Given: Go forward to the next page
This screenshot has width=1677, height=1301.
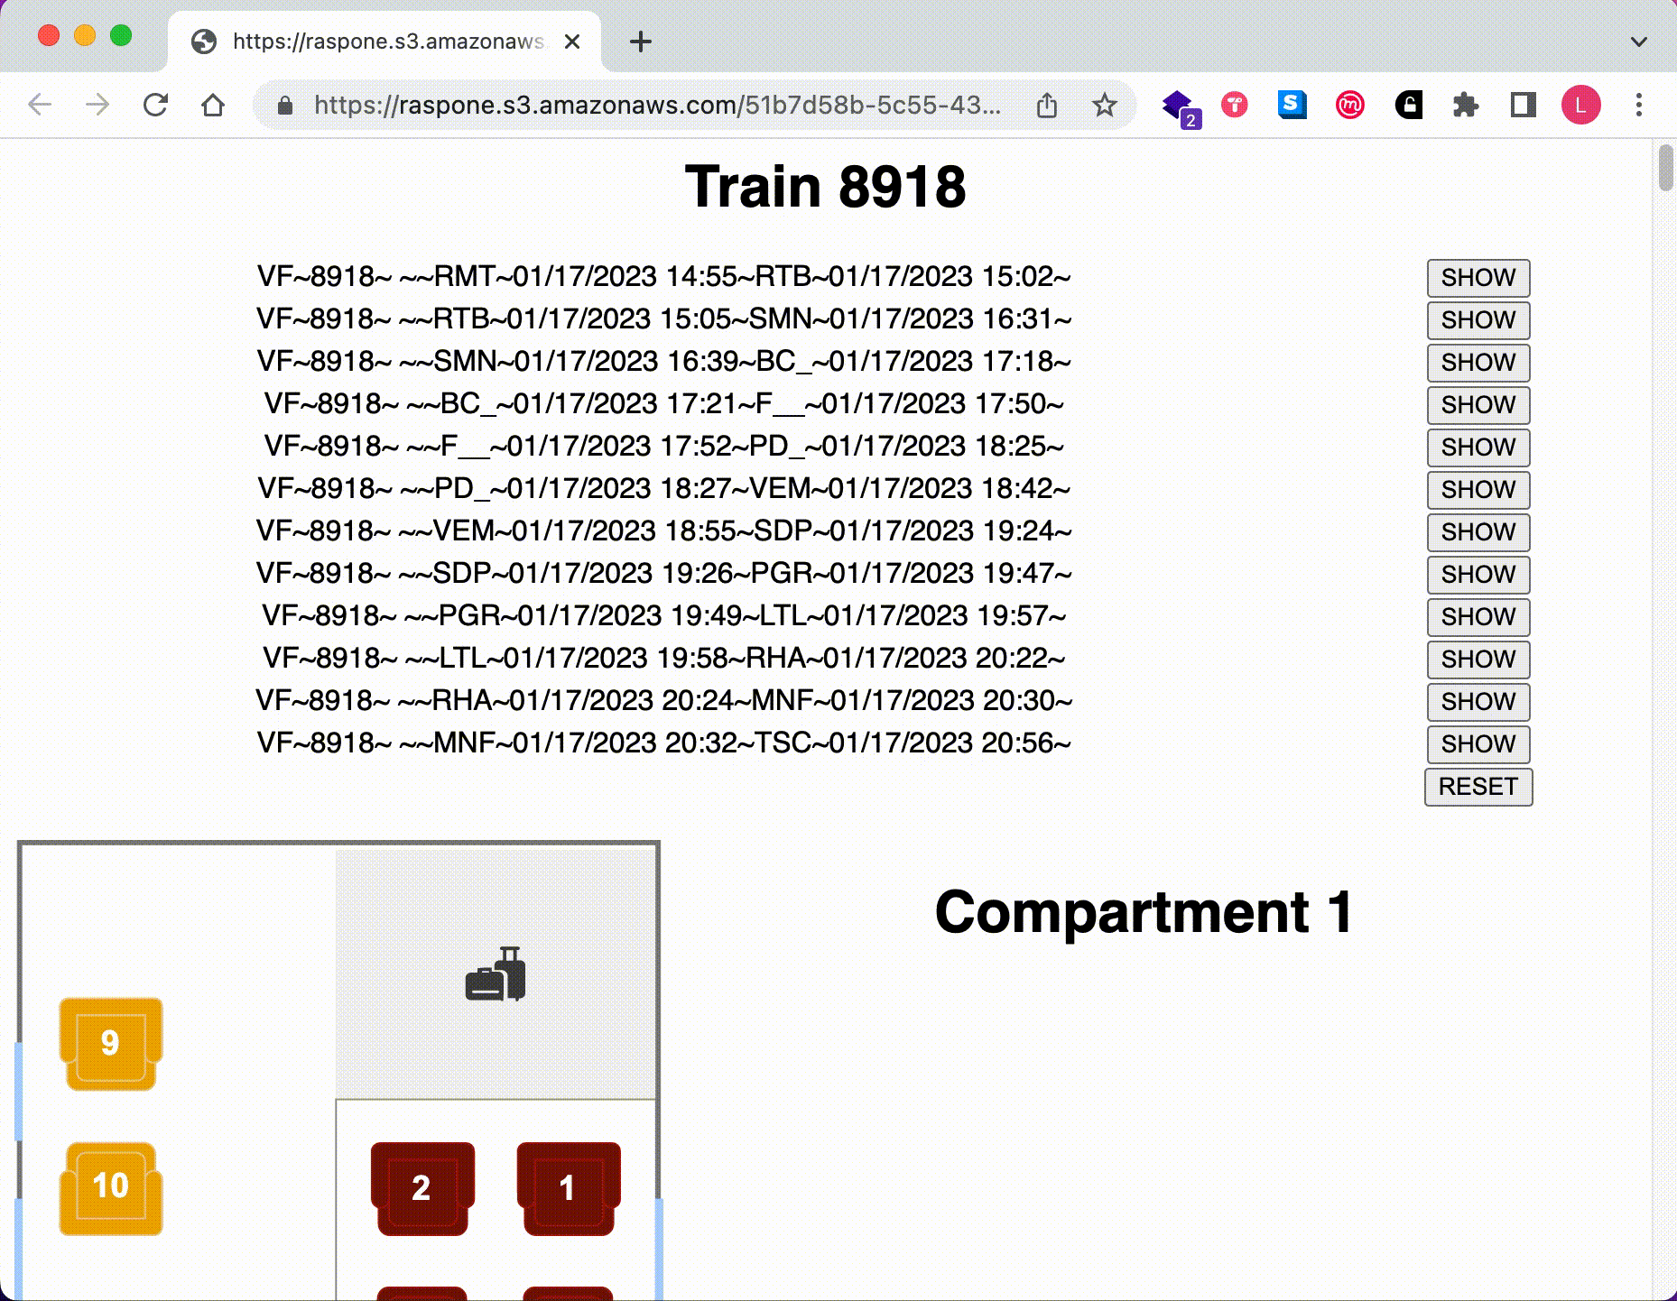Looking at the screenshot, I should (x=97, y=105).
